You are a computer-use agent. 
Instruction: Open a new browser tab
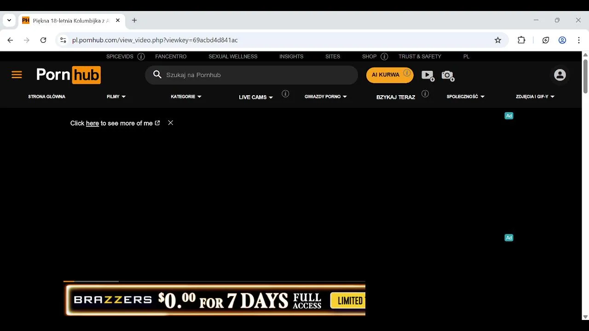click(x=134, y=20)
